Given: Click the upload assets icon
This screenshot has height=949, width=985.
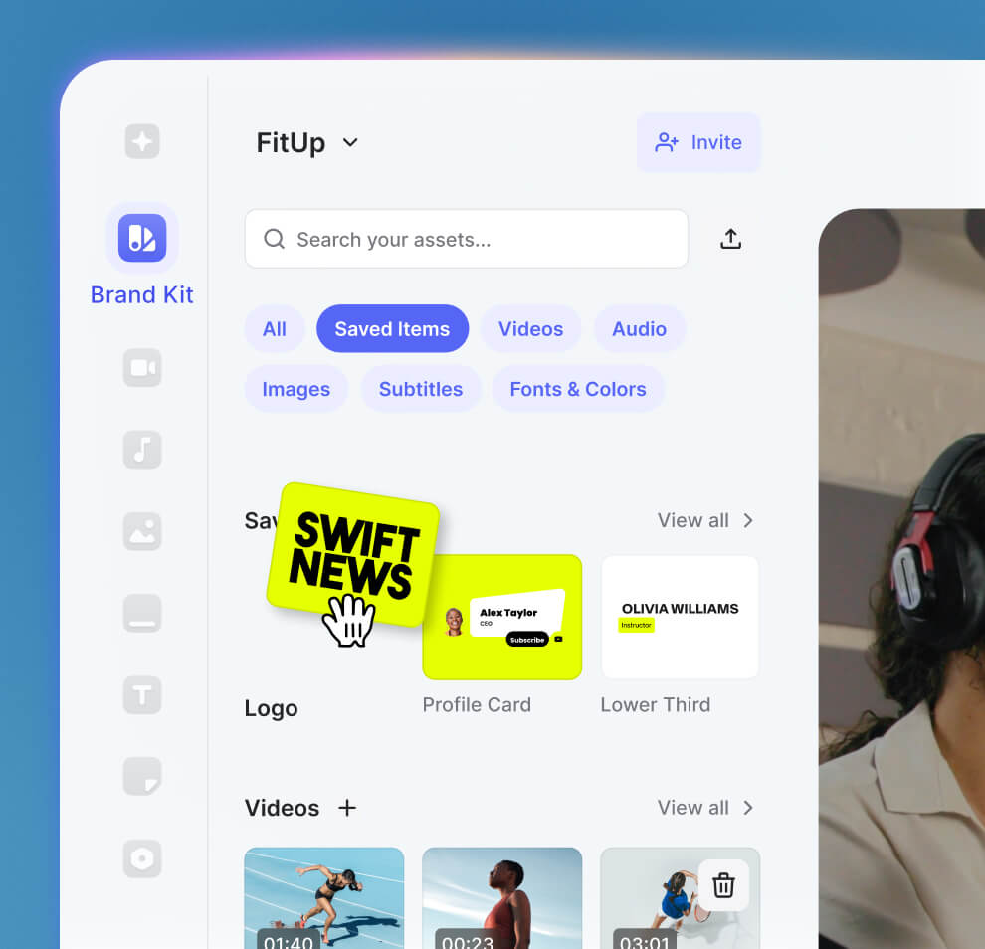Looking at the screenshot, I should (x=730, y=239).
